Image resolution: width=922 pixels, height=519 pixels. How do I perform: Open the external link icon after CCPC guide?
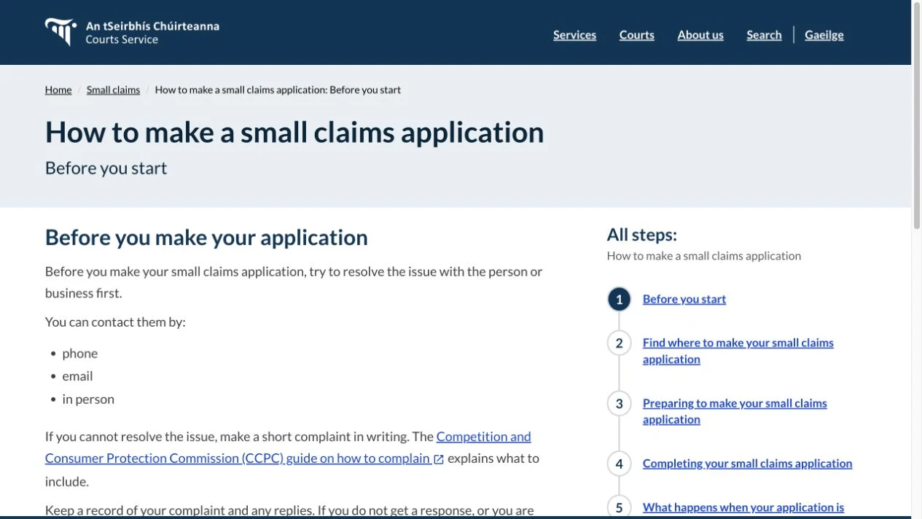point(439,459)
